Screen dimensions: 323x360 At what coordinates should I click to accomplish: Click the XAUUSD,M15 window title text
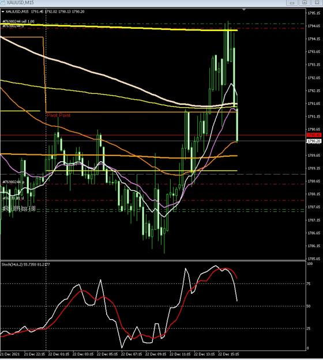pos(20,2)
